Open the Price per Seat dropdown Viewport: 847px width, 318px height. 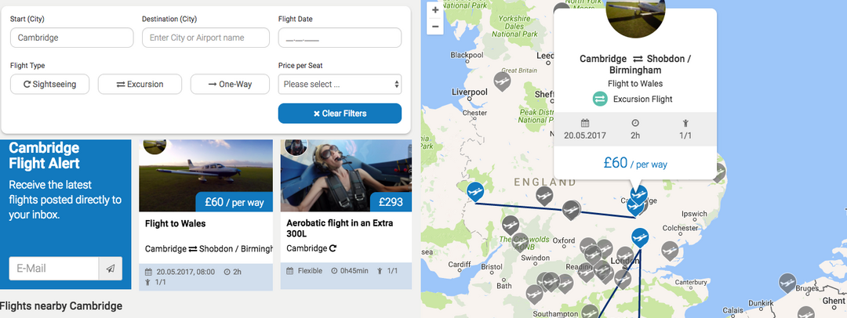340,84
